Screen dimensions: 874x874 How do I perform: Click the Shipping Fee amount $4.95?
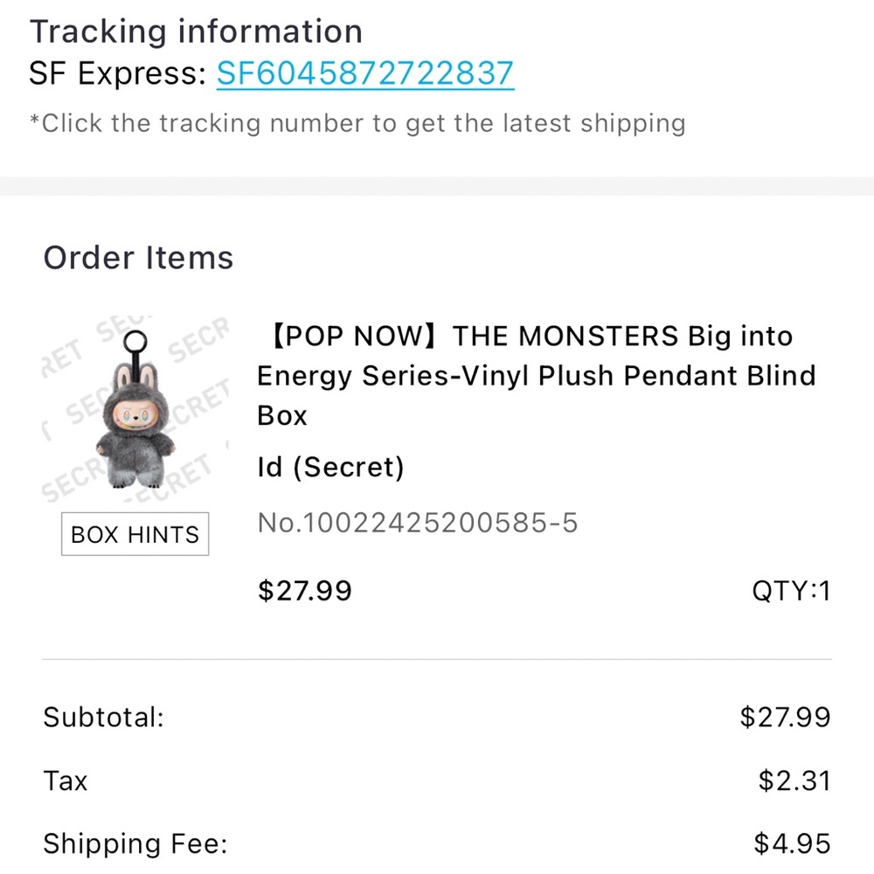point(792,844)
